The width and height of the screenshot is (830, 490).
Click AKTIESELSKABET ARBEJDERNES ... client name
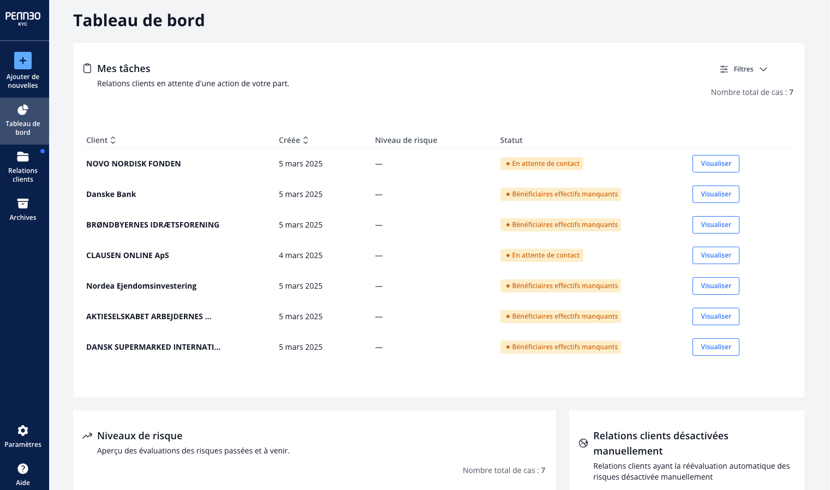pos(149,316)
